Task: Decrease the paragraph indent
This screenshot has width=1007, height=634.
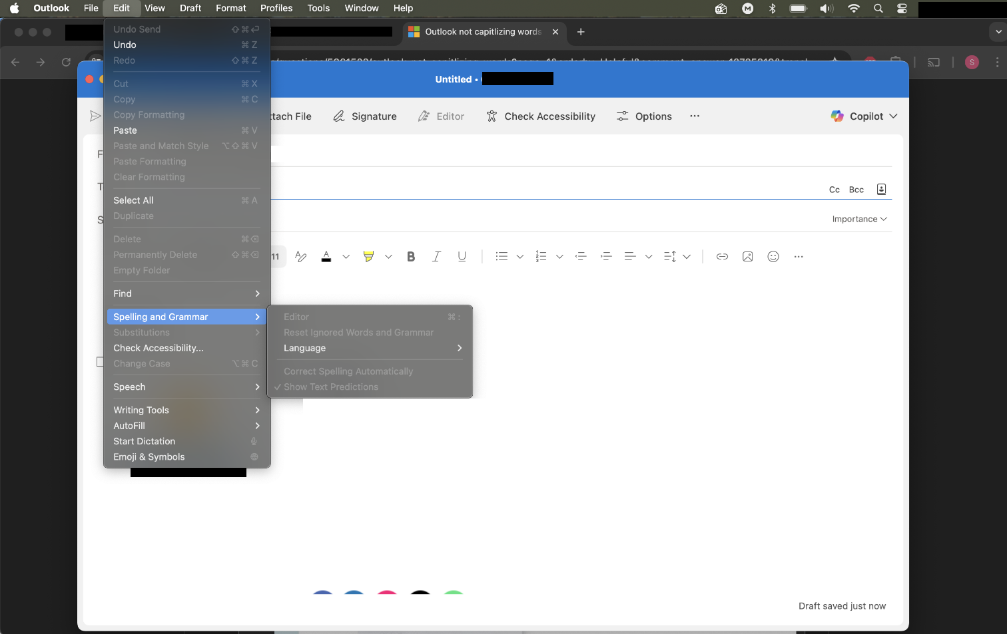Action: click(581, 257)
